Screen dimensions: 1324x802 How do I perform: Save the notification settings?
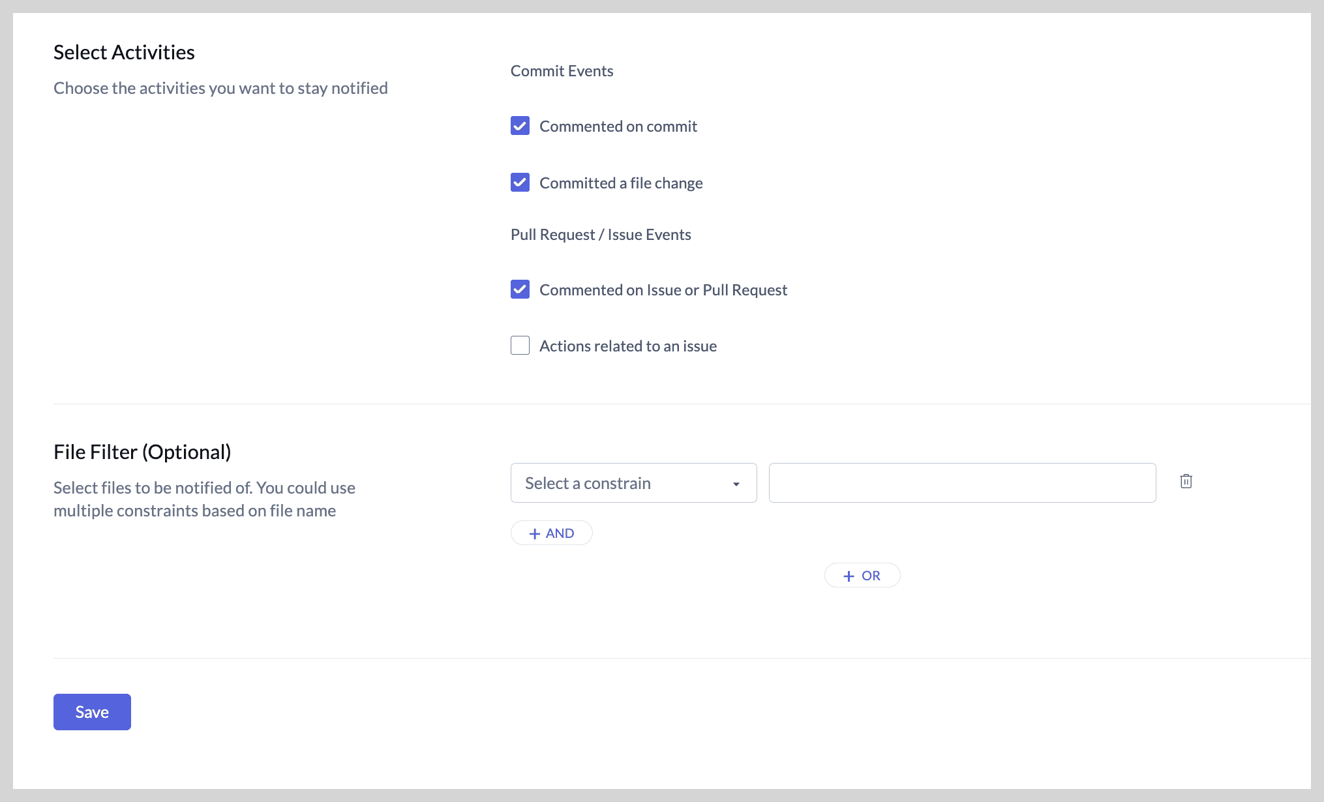pos(92,712)
